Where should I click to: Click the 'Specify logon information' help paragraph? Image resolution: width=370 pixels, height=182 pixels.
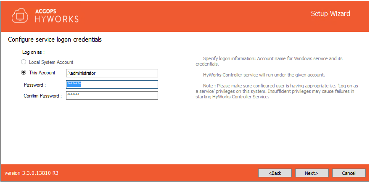click(273, 61)
